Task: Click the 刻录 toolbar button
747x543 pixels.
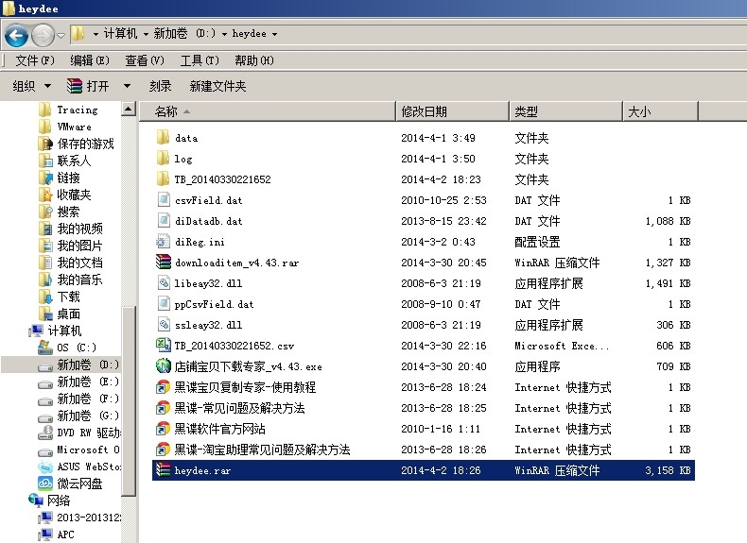Action: [x=161, y=86]
